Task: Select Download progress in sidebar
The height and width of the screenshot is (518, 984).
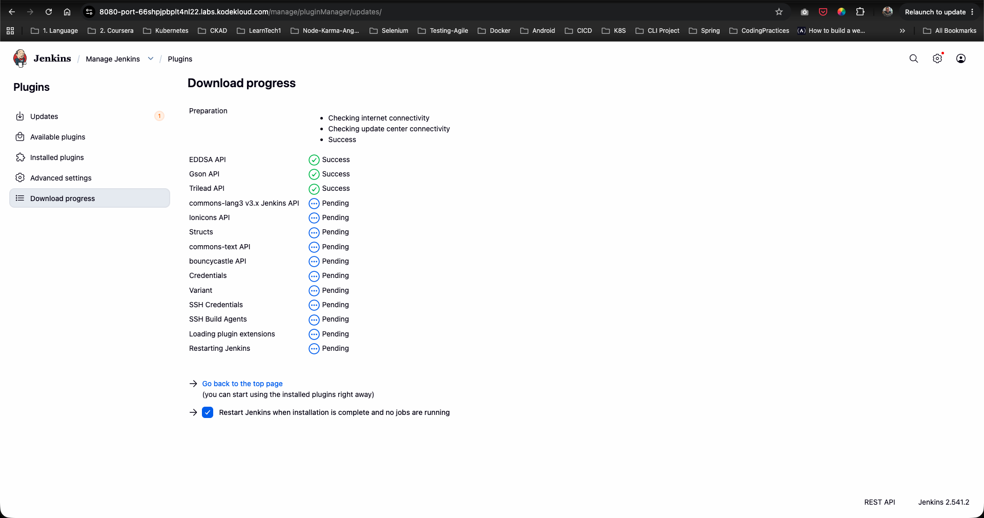Action: [90, 198]
